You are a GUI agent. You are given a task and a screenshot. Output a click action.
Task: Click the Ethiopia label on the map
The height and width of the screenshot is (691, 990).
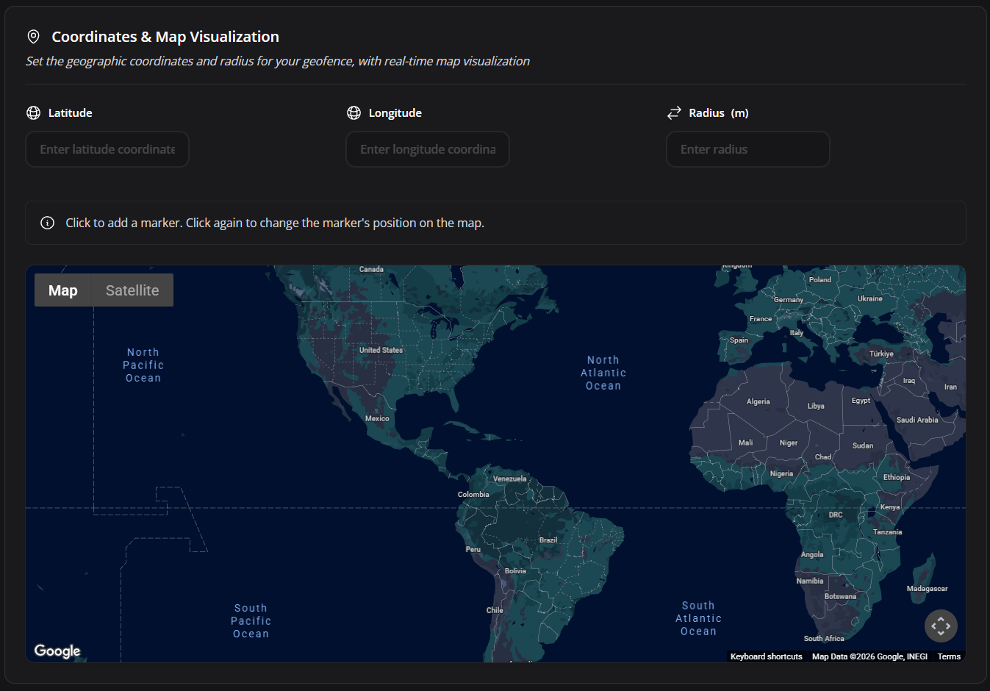tap(897, 477)
